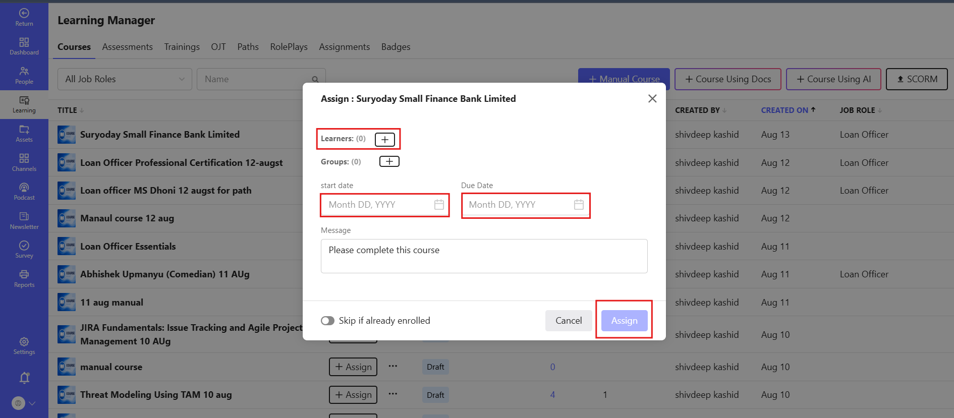This screenshot has width=954, height=418.
Task: Sort courses by CREATED BY column
Action: pyautogui.click(x=701, y=110)
